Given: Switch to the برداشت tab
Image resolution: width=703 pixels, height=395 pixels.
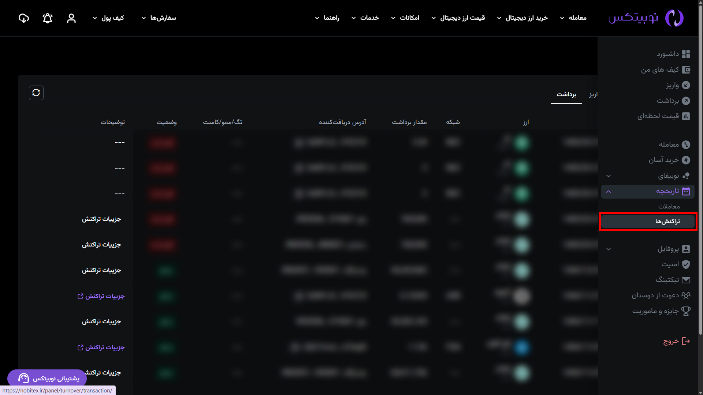Looking at the screenshot, I should click(566, 95).
